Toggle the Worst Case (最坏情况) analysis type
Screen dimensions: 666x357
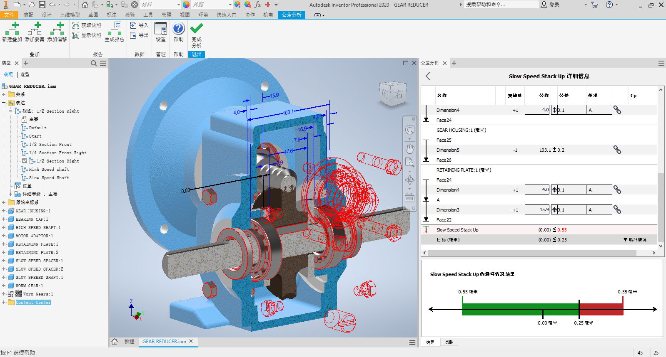(x=635, y=240)
